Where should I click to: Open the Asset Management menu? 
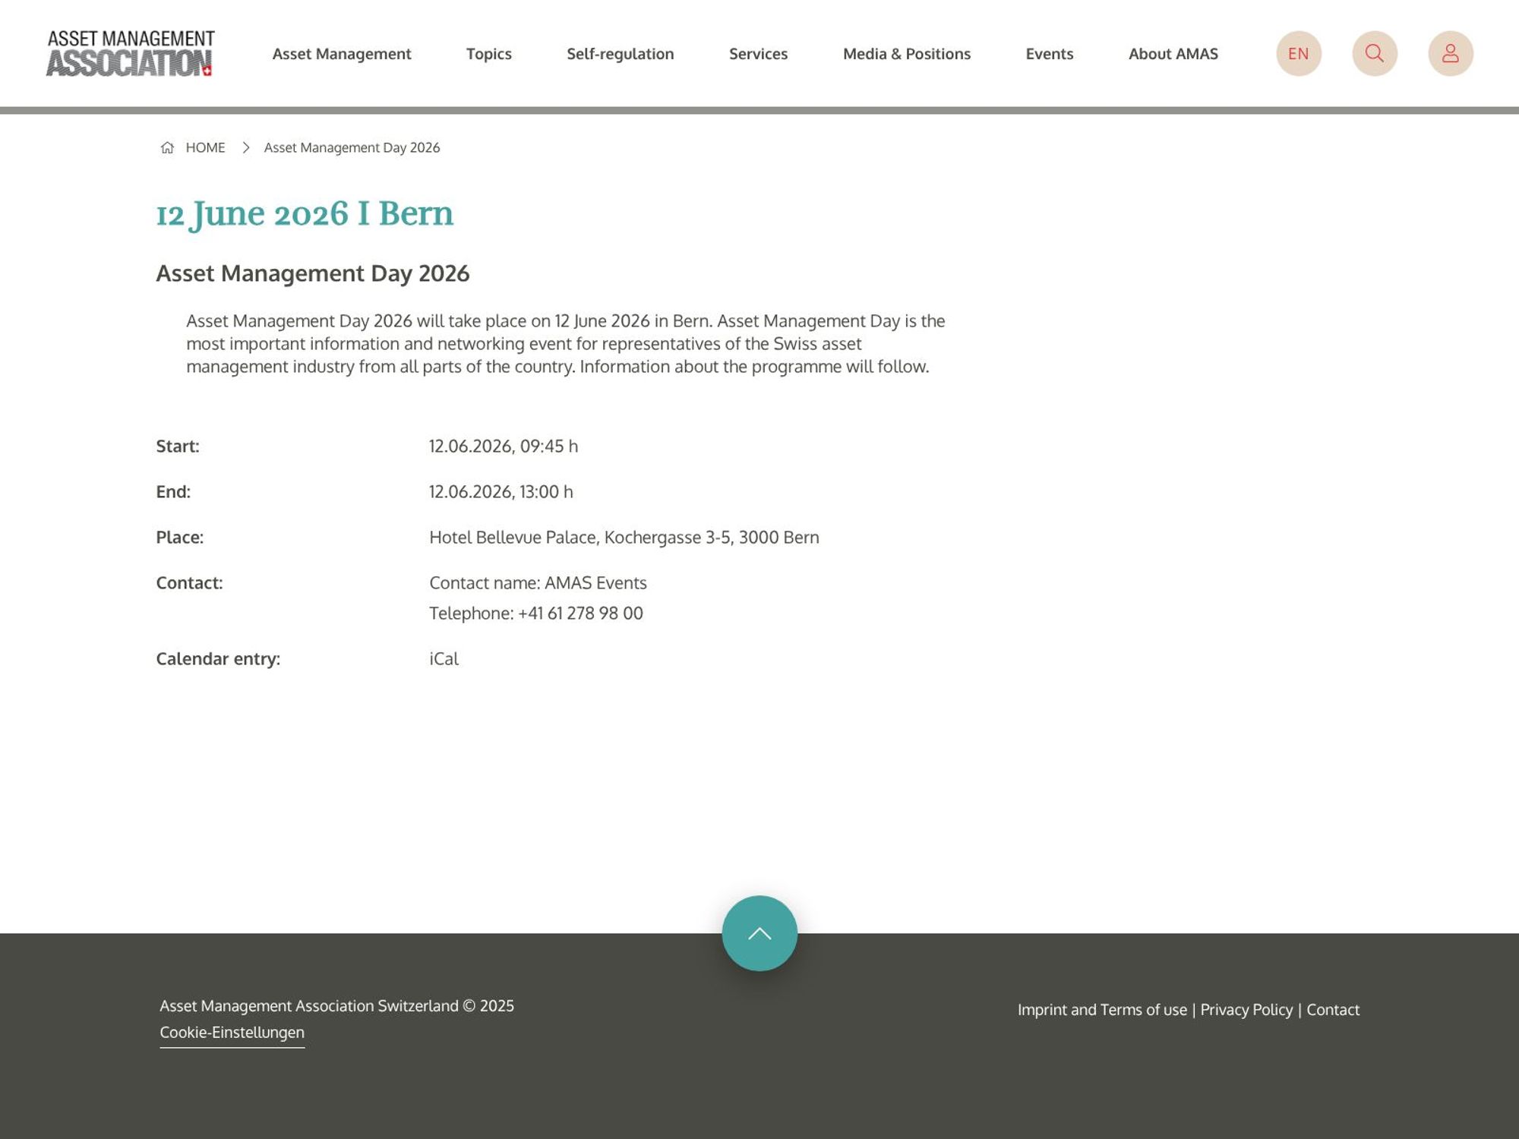tap(342, 54)
